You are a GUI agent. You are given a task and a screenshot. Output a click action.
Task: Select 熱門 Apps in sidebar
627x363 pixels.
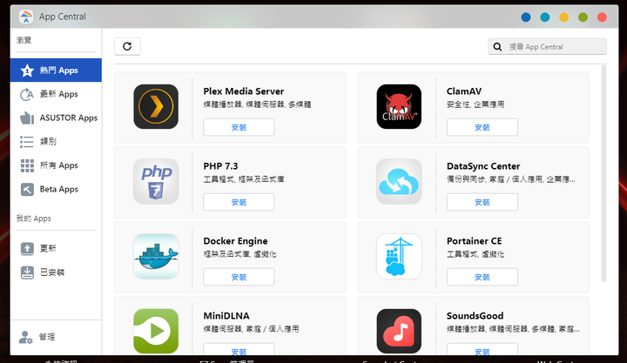click(x=56, y=71)
